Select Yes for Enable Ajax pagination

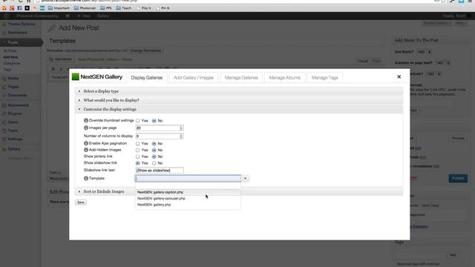(x=138, y=143)
